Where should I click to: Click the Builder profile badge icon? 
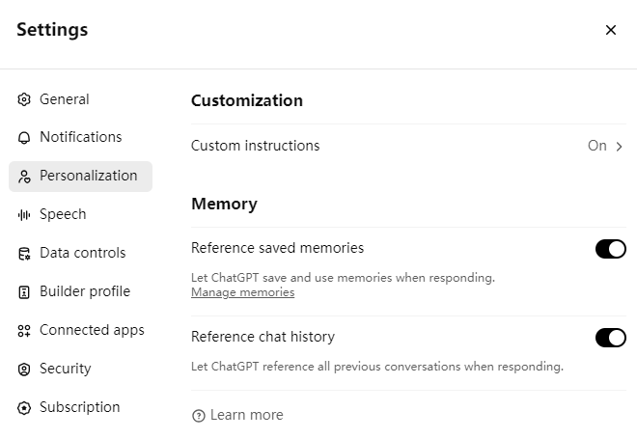click(x=24, y=292)
